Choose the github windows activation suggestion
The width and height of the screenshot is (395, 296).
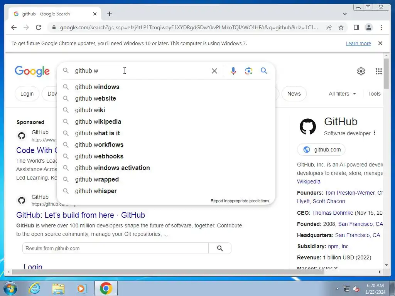166,168
